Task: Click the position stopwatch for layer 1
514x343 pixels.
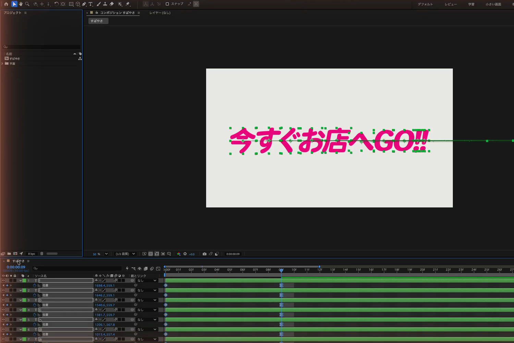Action: [35, 285]
